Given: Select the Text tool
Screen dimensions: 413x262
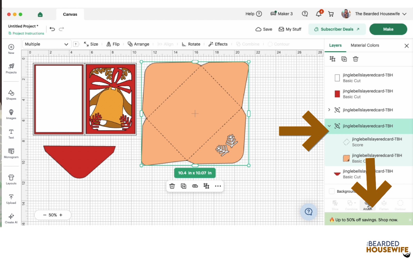Looking at the screenshot, I should tap(11, 134).
